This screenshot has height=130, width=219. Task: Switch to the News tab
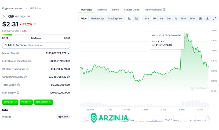pyautogui.click(x=115, y=10)
